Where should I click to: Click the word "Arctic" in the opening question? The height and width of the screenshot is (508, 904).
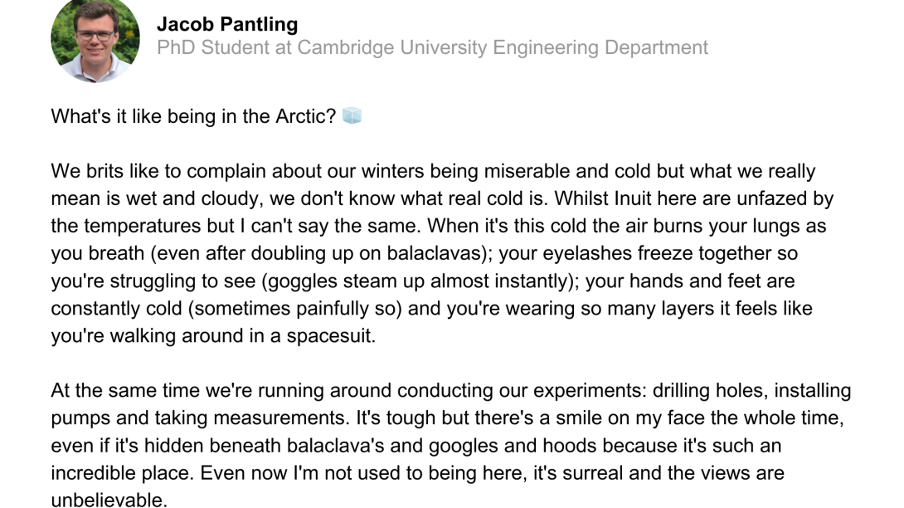pos(300,116)
